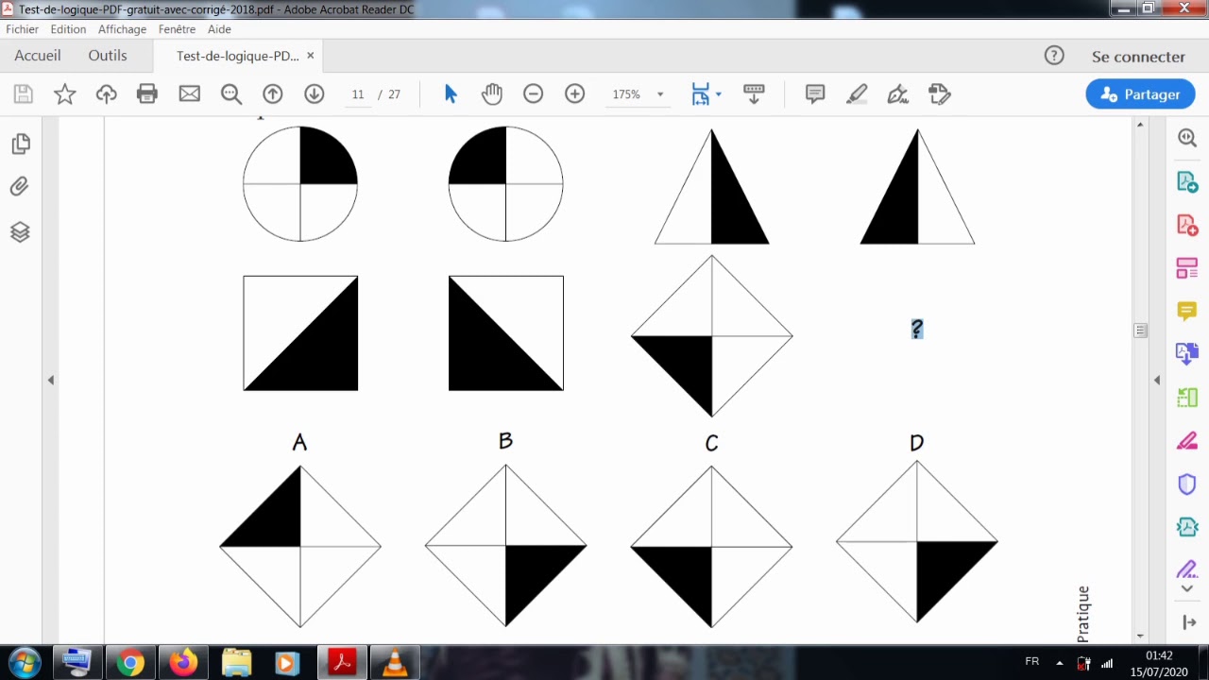Activate the Hand pan tool
Viewport: 1209px width, 680px height.
click(x=492, y=94)
